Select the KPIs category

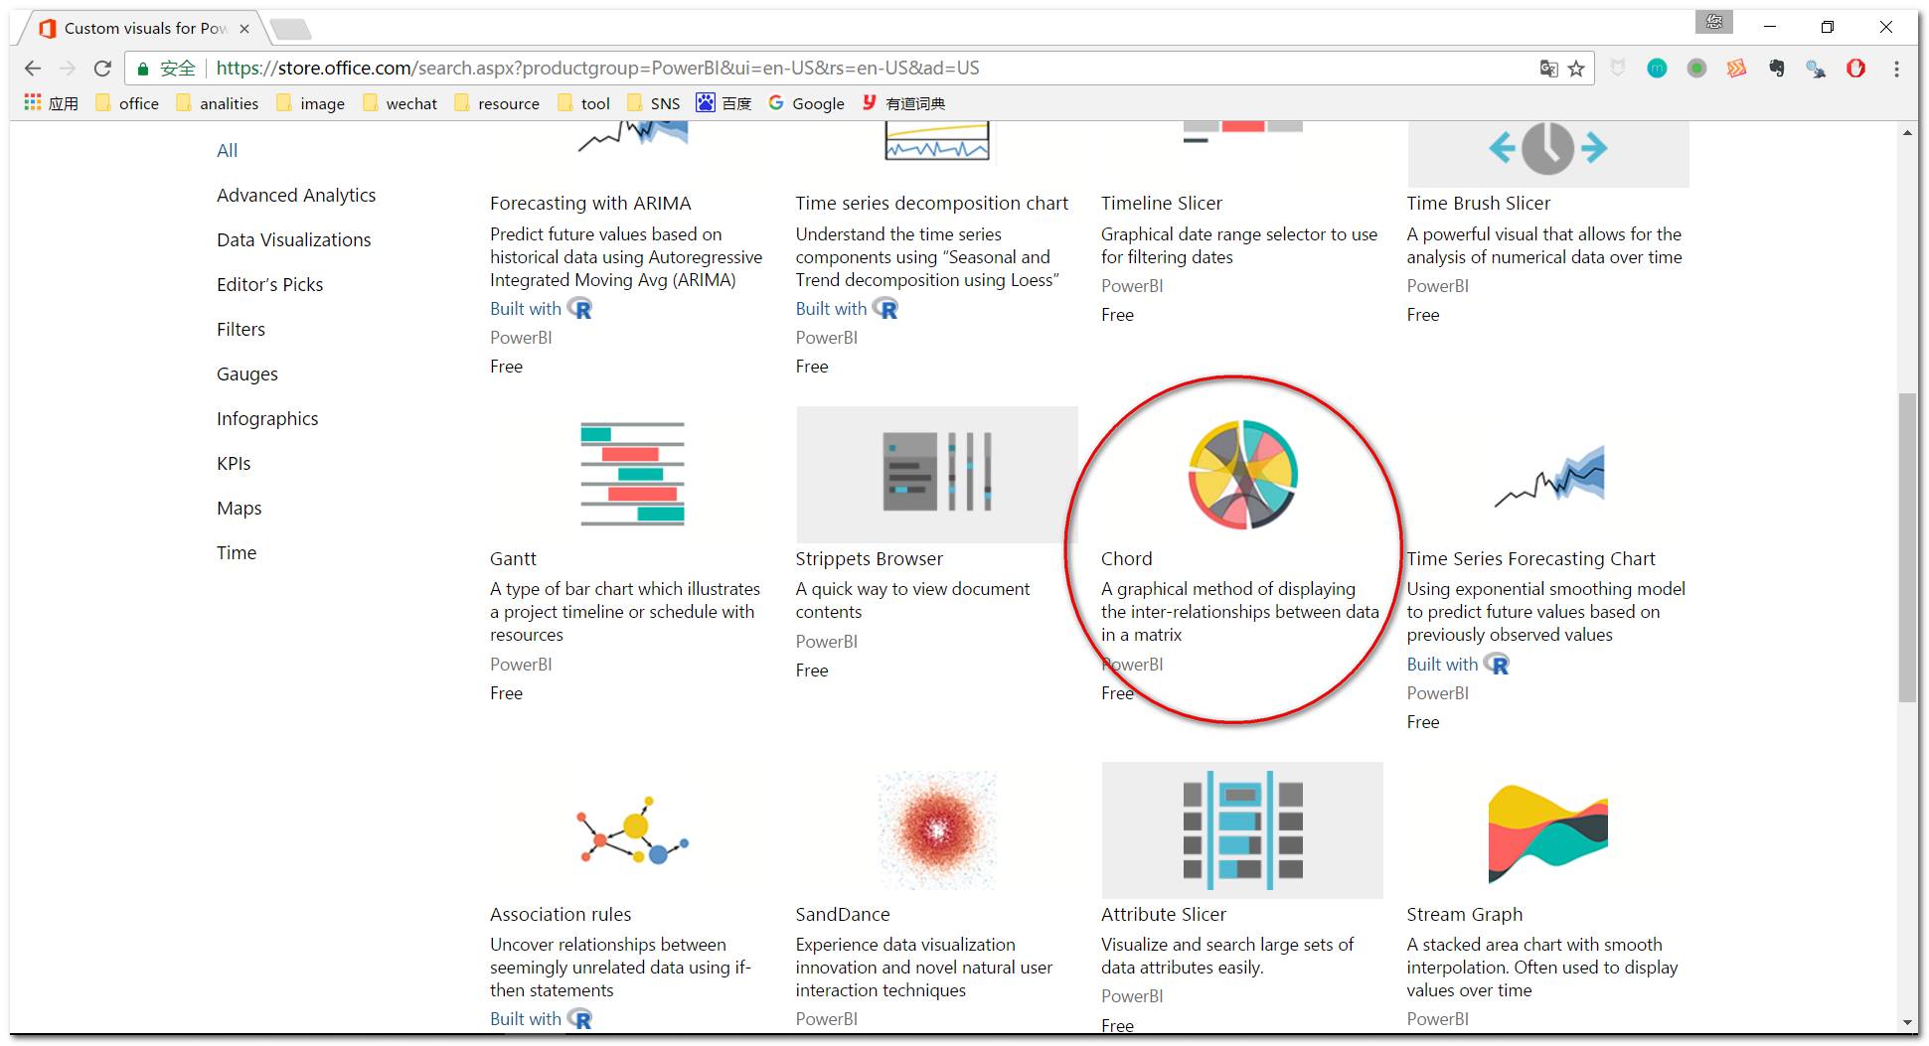pyautogui.click(x=234, y=464)
